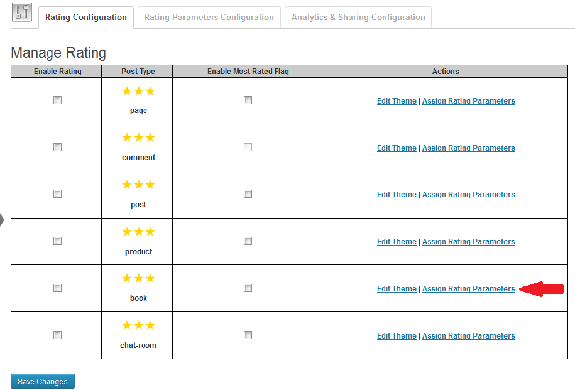This screenshot has width=575, height=390.
Task: Enable rating for post post type
Action: pyautogui.click(x=58, y=193)
